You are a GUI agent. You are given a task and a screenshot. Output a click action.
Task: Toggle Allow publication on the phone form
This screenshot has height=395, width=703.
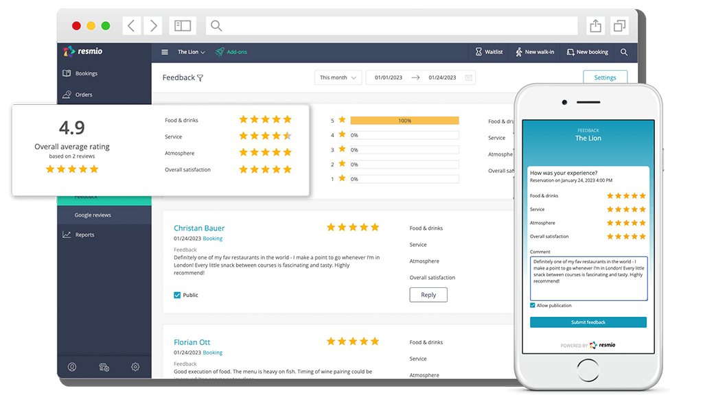(x=532, y=305)
